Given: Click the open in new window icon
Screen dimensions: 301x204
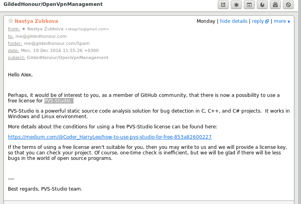Looking at the screenshot, I should (223, 5).
